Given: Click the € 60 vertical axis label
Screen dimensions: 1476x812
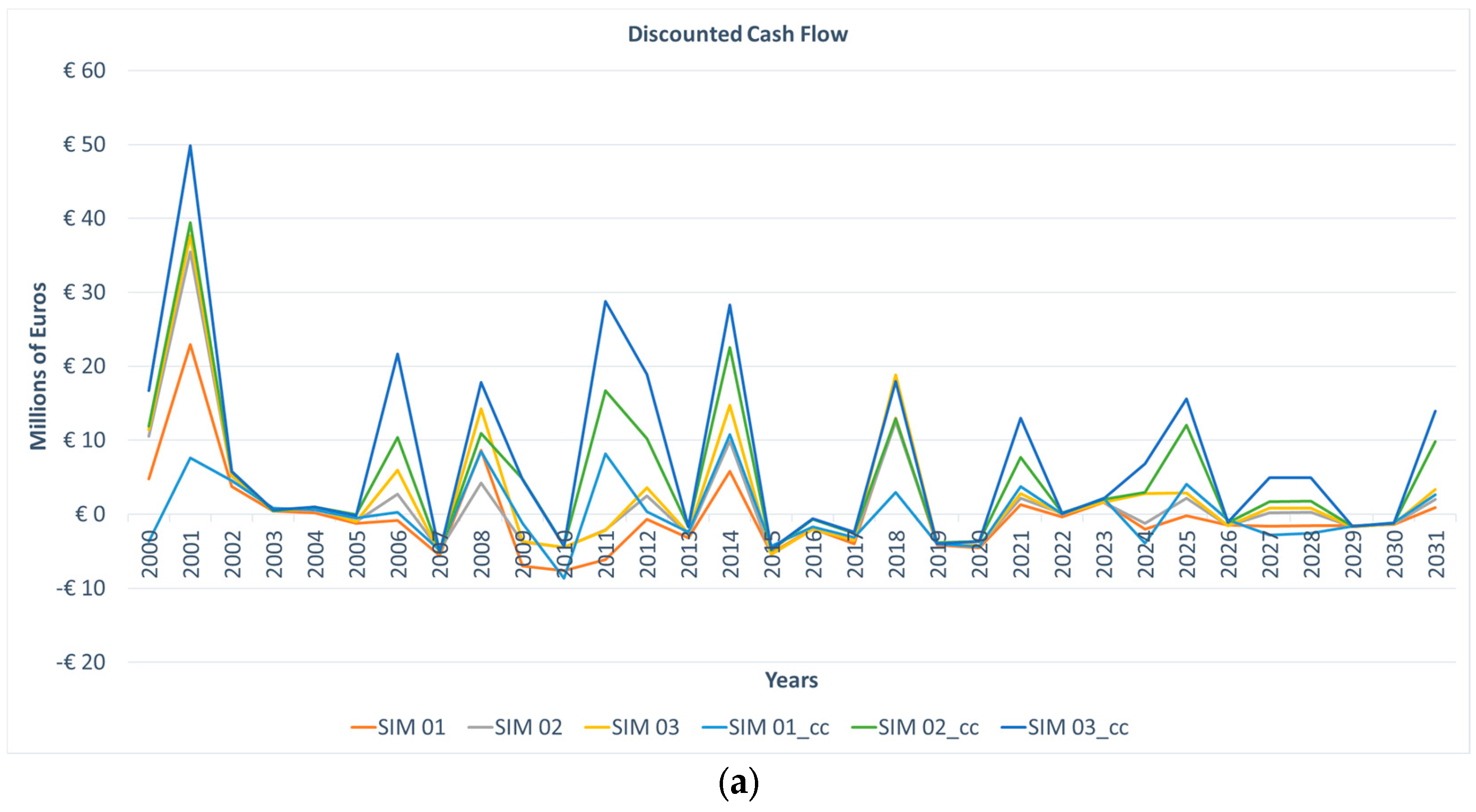Looking at the screenshot, I should 84,71.
